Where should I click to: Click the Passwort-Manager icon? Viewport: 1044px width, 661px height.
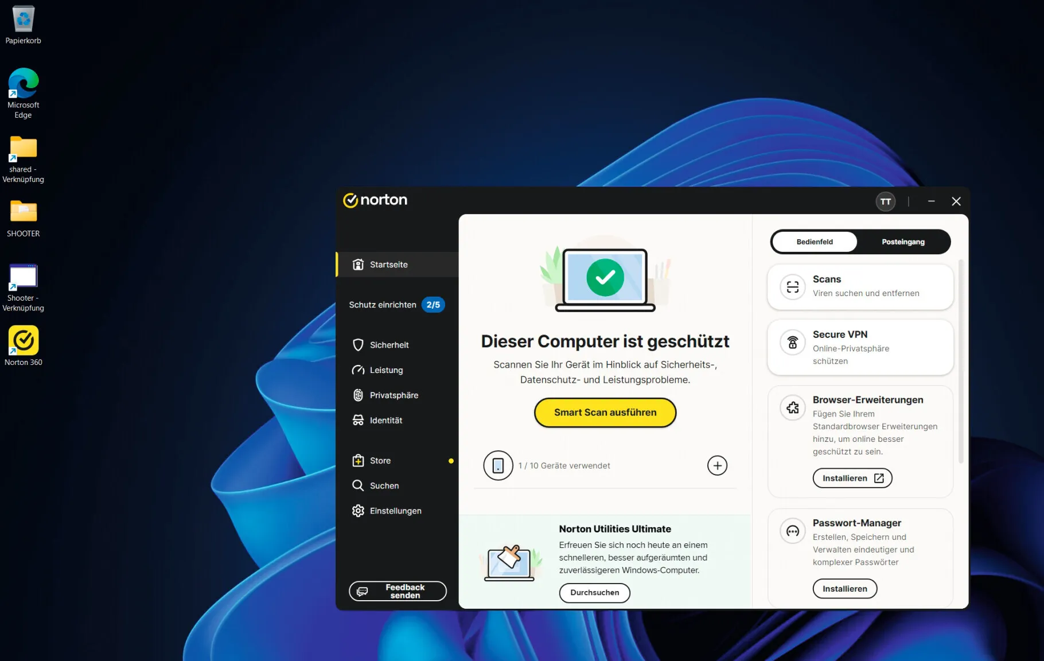[x=792, y=531]
